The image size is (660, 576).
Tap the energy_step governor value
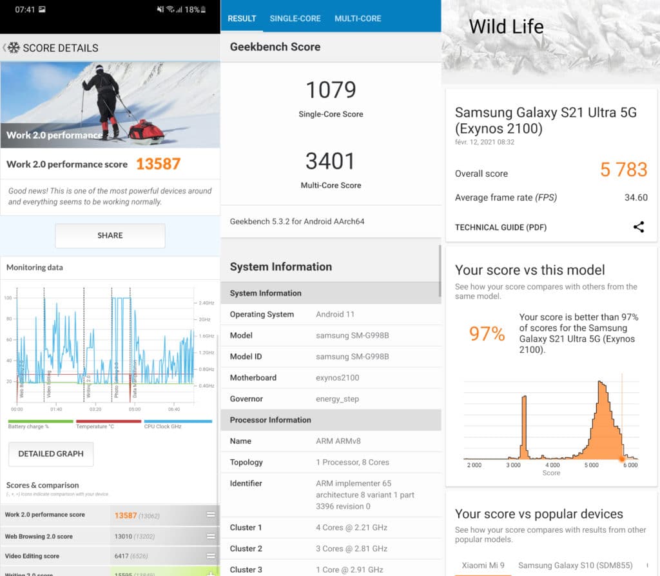338,399
